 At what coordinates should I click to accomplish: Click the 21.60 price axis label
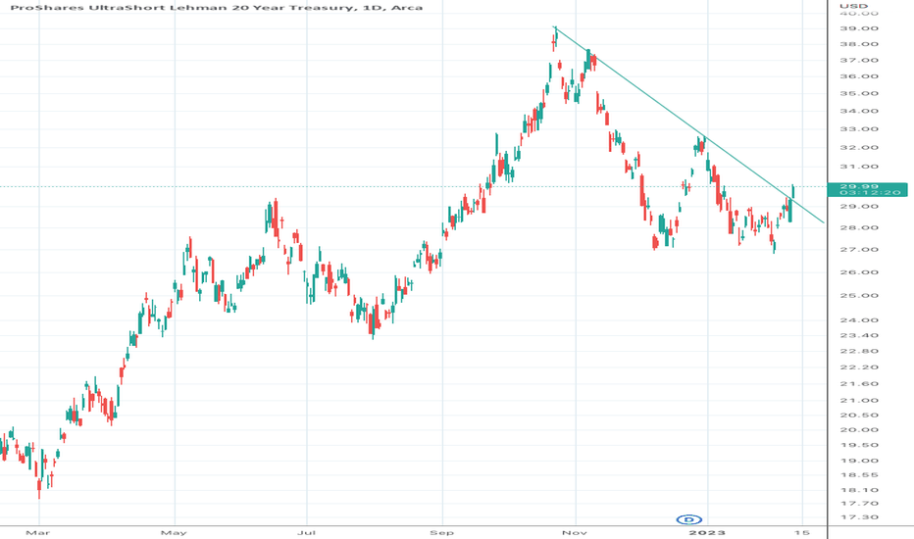coord(859,383)
